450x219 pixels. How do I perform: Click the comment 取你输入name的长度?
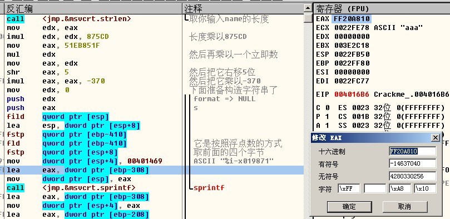click(x=229, y=19)
